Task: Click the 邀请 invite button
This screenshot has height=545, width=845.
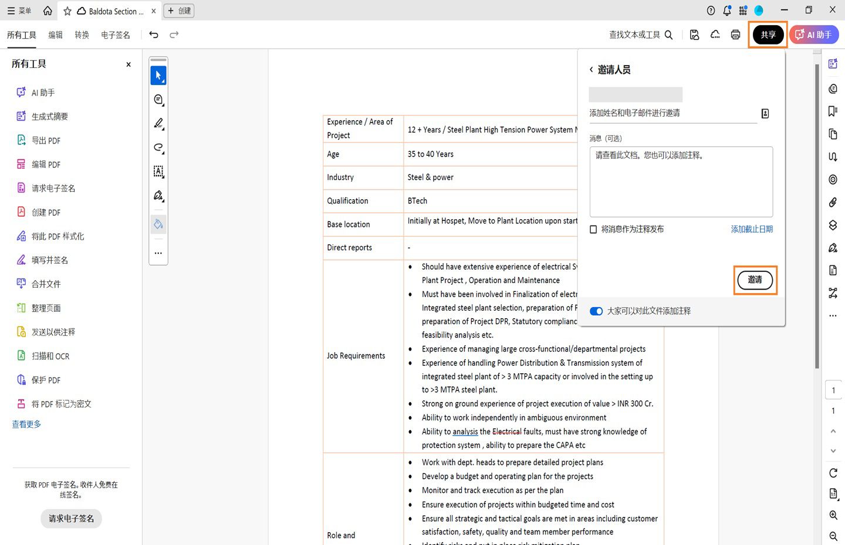Action: click(x=755, y=280)
